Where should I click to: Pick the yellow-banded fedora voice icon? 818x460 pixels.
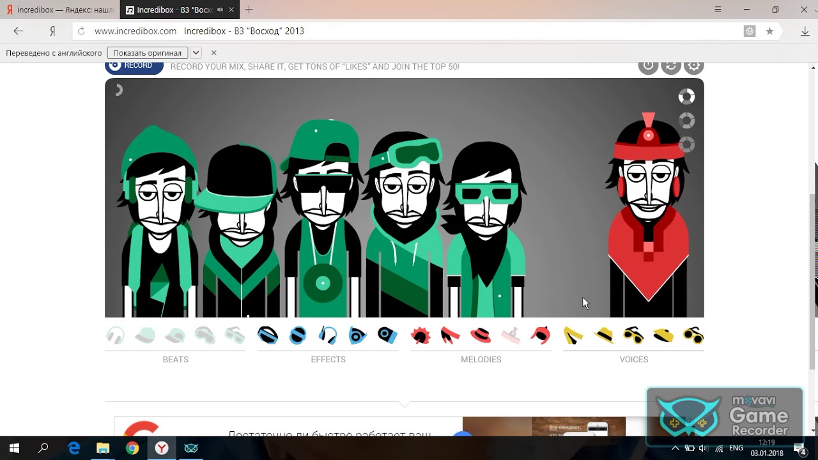pyautogui.click(x=603, y=335)
